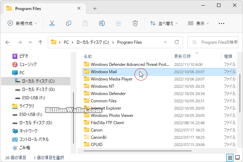Open ライブラリ in the sidebar
243x162 pixels.
[23, 106]
